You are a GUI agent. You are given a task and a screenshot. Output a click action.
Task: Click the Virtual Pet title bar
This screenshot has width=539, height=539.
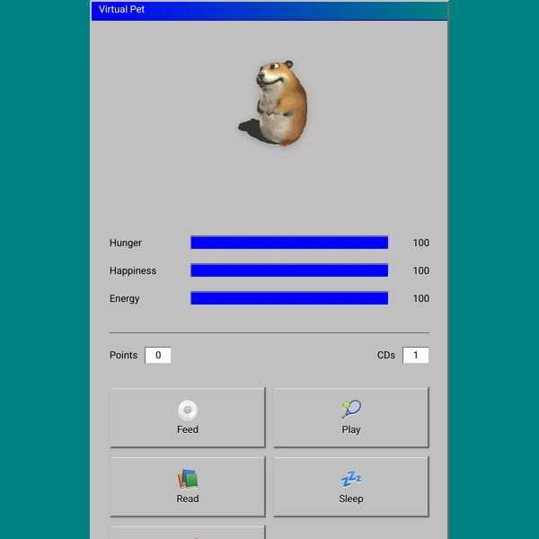click(x=269, y=11)
